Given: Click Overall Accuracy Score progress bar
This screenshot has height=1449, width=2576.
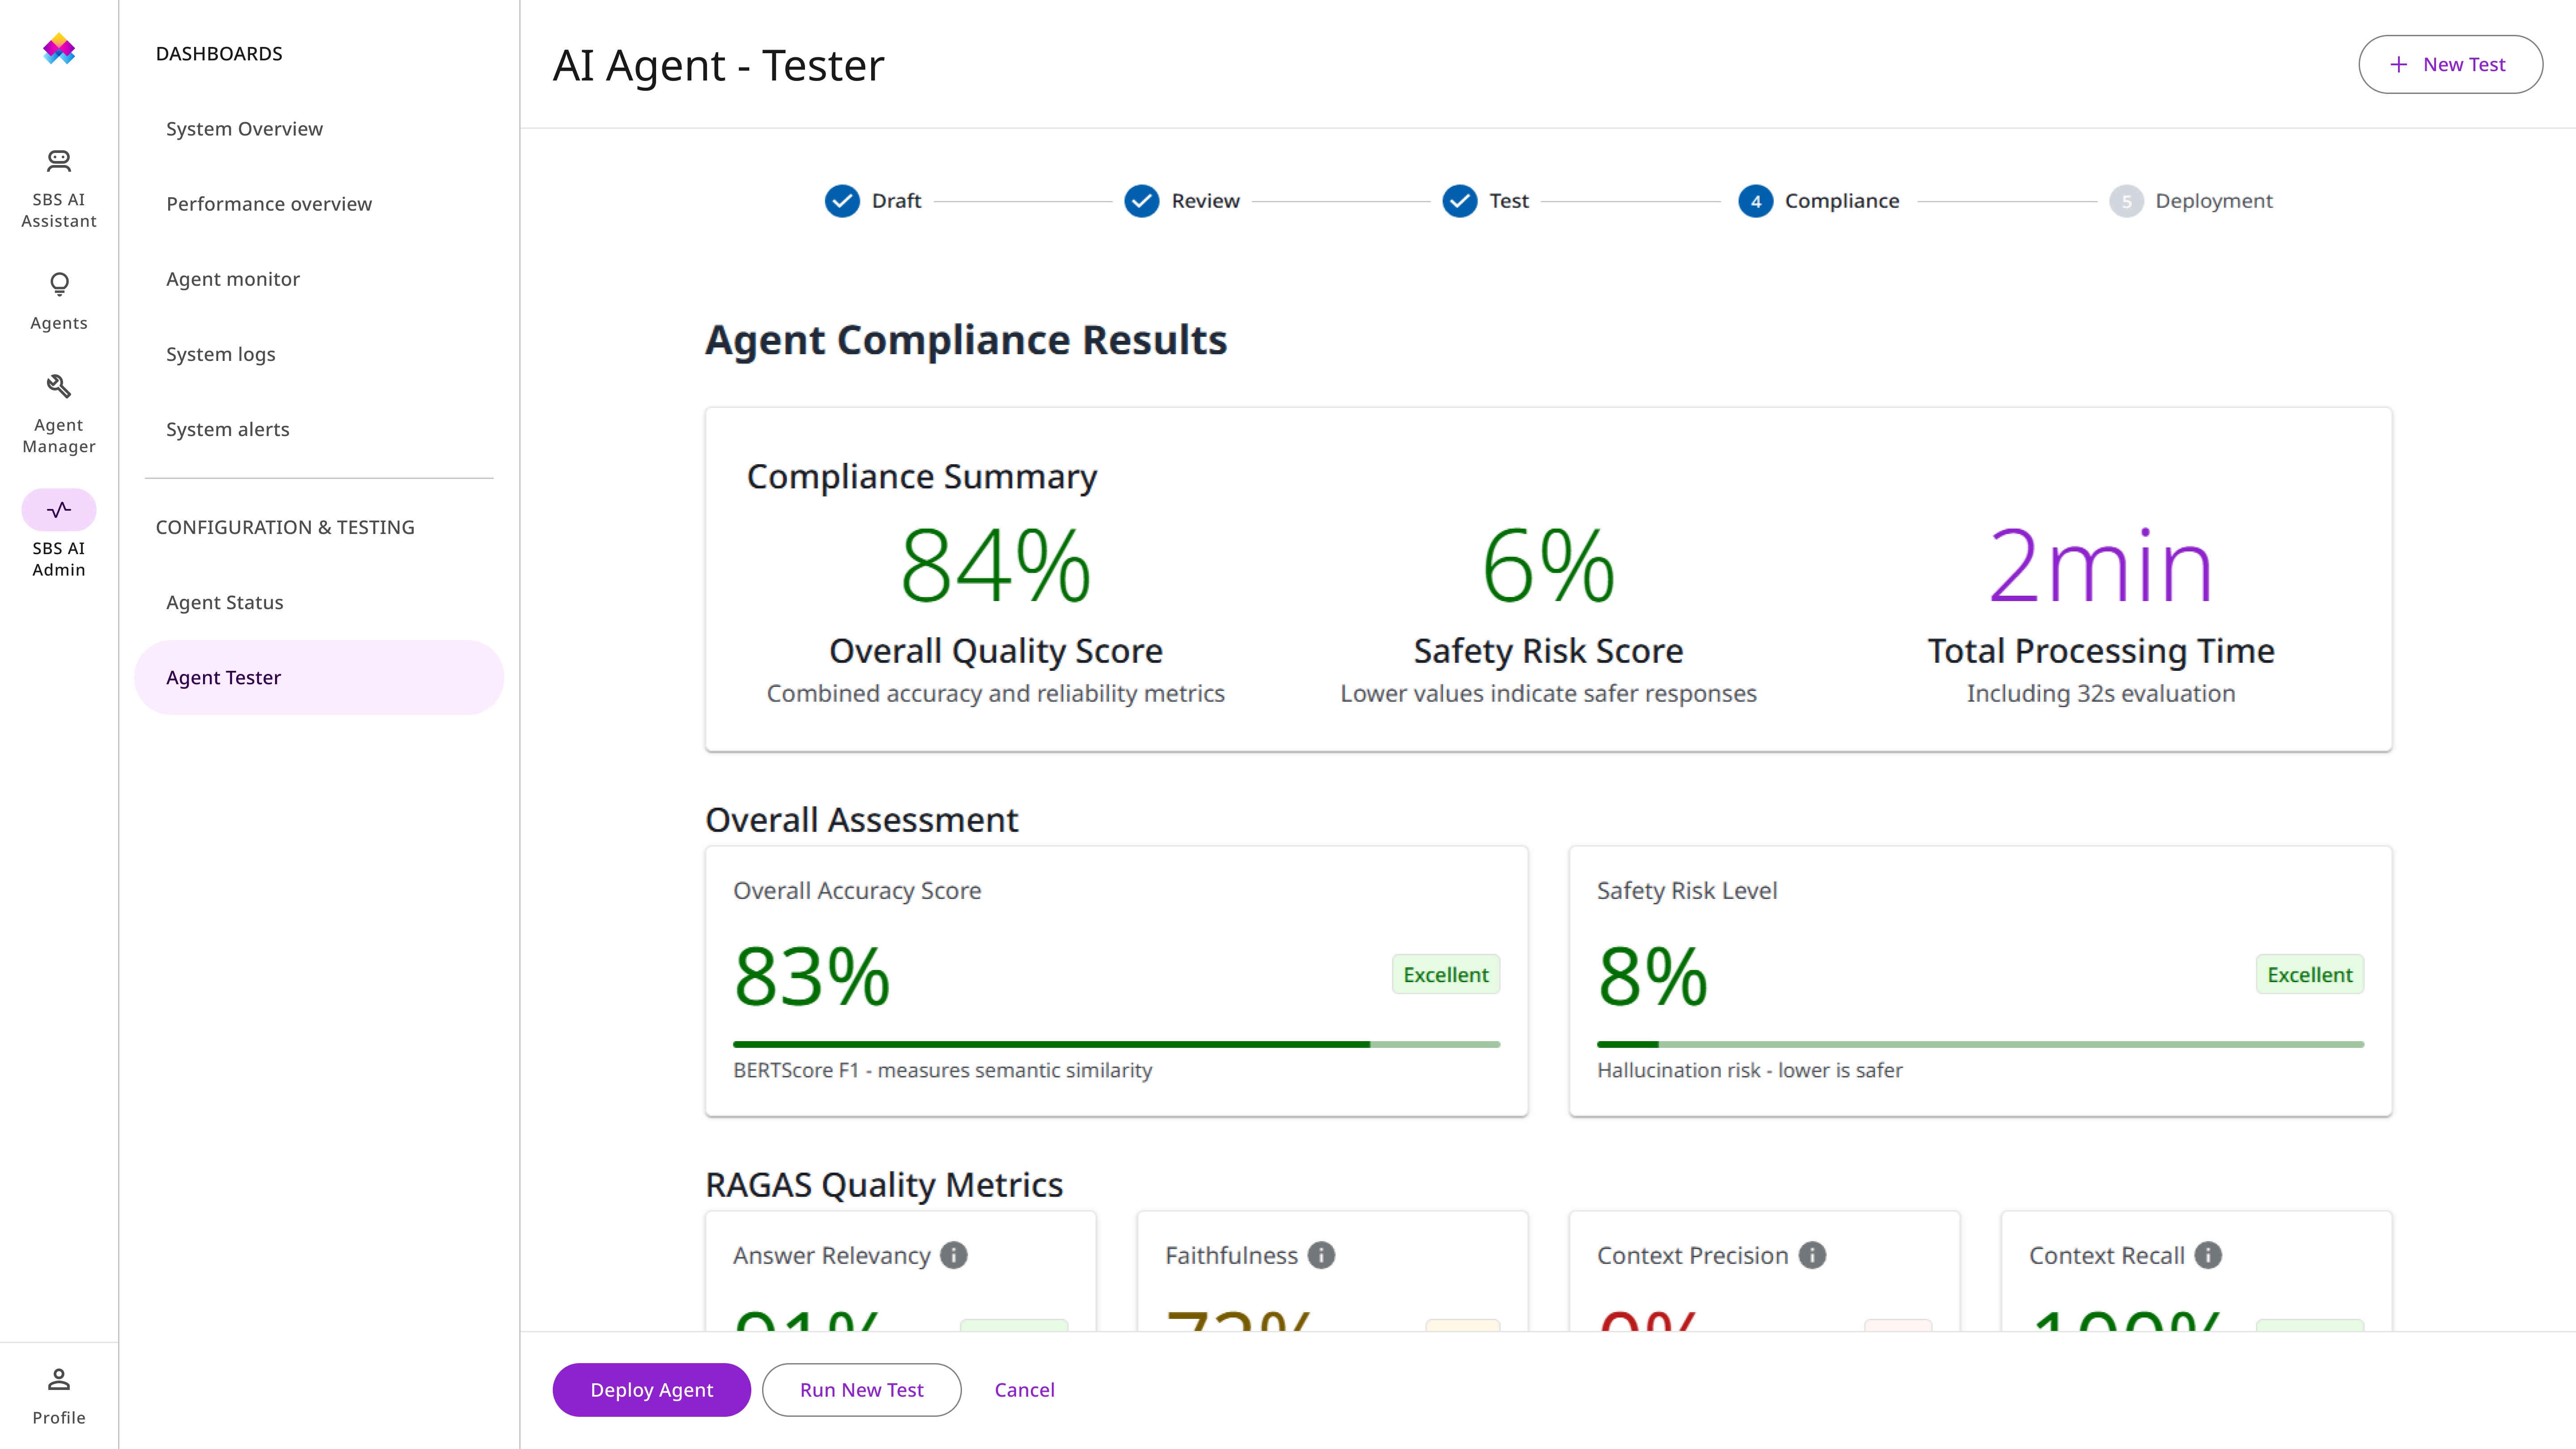Looking at the screenshot, I should pos(1116,1044).
